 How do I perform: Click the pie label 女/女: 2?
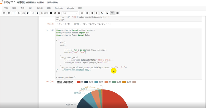tap(87, 87)
